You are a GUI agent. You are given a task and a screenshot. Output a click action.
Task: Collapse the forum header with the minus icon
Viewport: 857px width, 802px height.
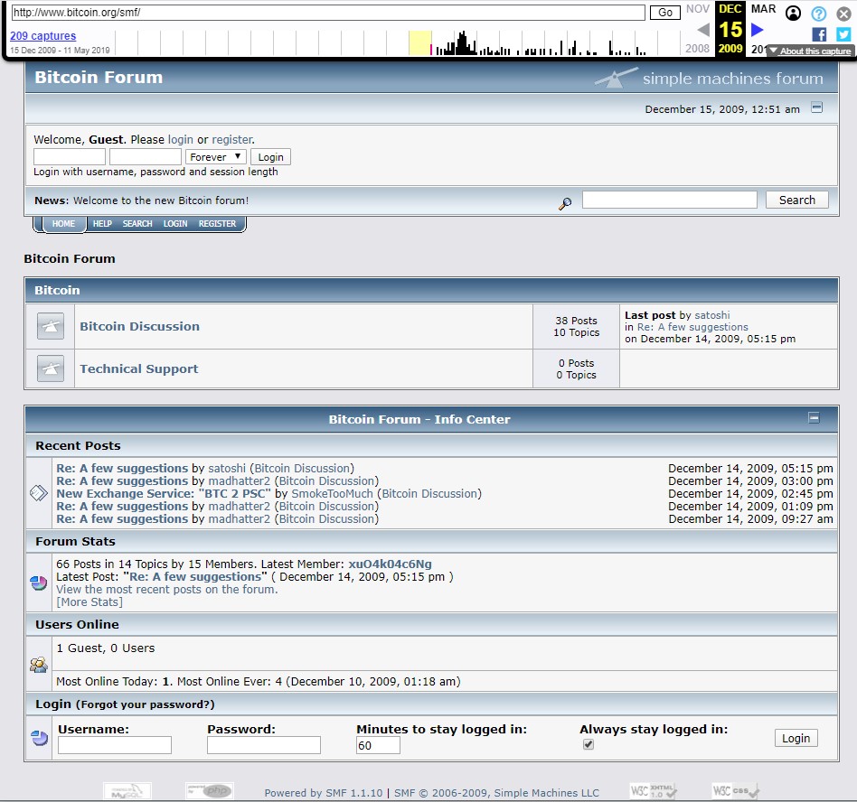(x=816, y=107)
